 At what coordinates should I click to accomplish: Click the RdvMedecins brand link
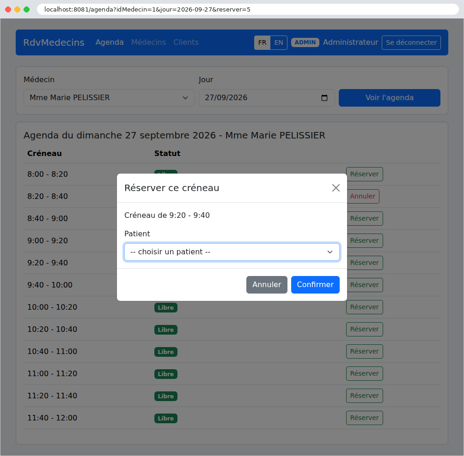[54, 42]
